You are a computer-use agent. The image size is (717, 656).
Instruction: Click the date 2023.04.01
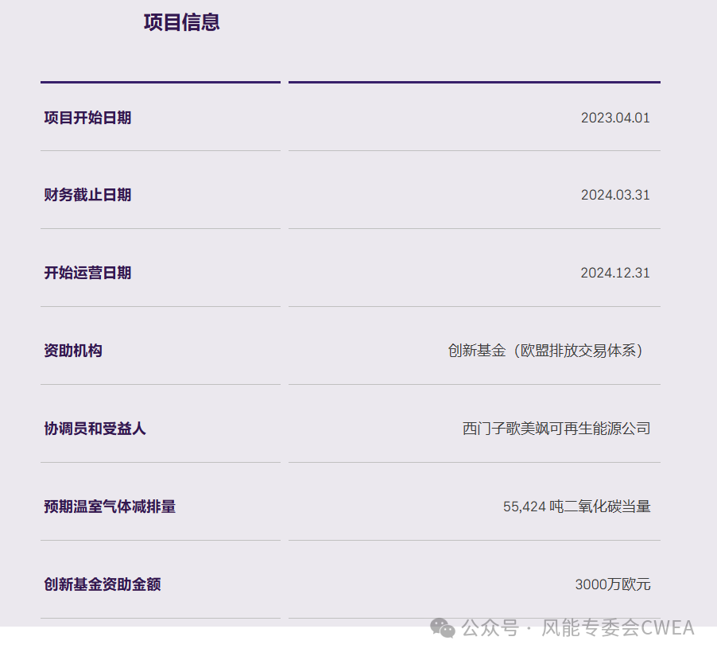pos(615,118)
